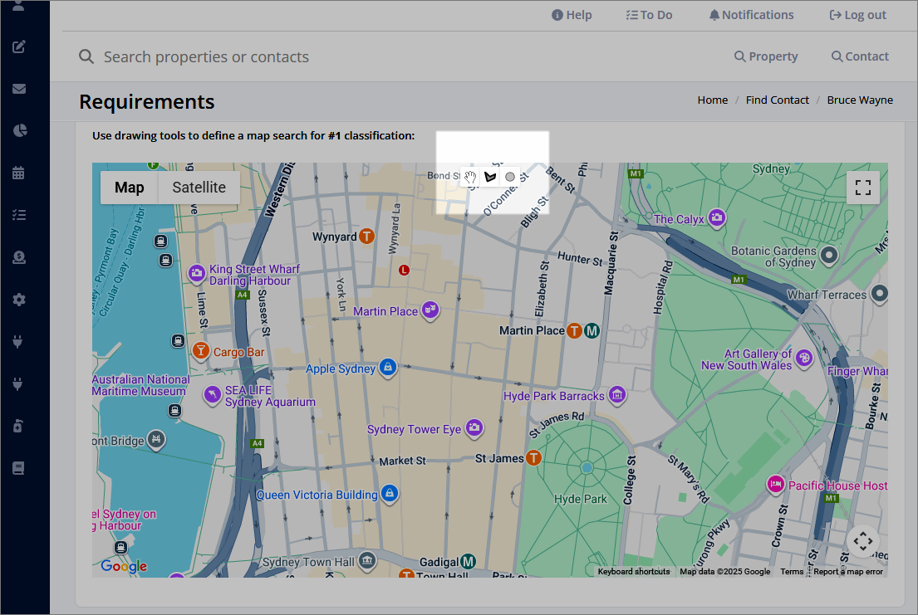Open the pie chart reports sidebar icon

pos(19,130)
